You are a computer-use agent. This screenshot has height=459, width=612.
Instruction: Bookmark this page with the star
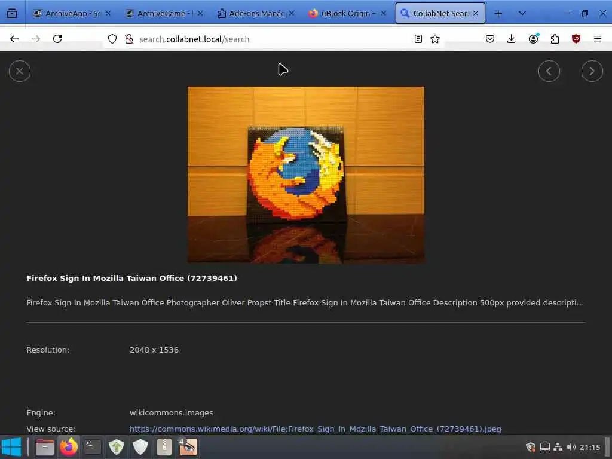click(435, 39)
